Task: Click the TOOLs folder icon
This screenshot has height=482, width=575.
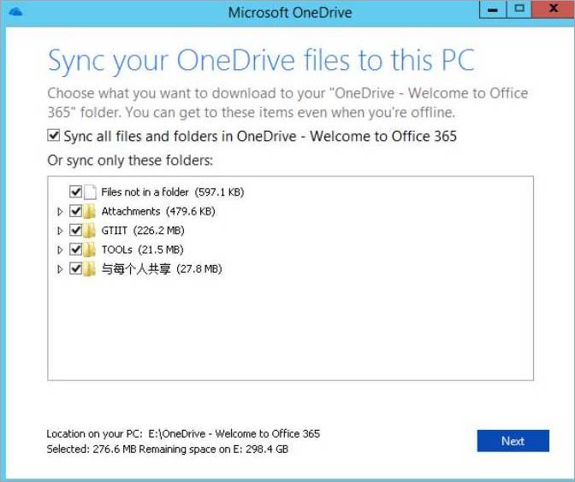Action: click(89, 250)
